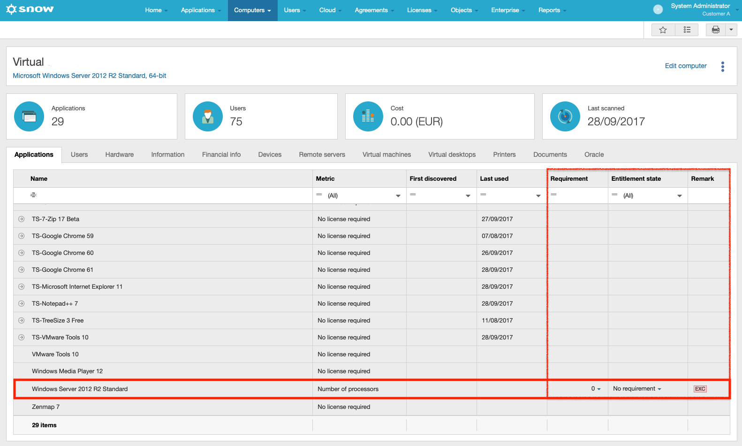
Task: Sort by the Name column header
Action: pyautogui.click(x=39, y=179)
